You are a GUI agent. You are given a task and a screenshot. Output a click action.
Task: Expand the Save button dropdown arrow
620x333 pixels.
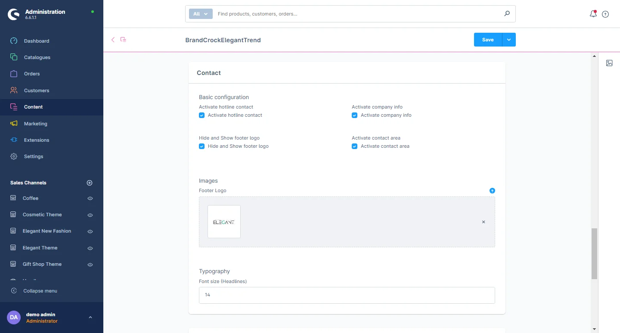pos(509,40)
